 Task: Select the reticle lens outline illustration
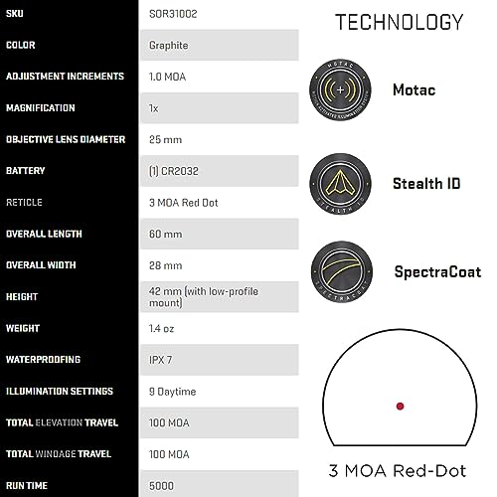click(400, 388)
